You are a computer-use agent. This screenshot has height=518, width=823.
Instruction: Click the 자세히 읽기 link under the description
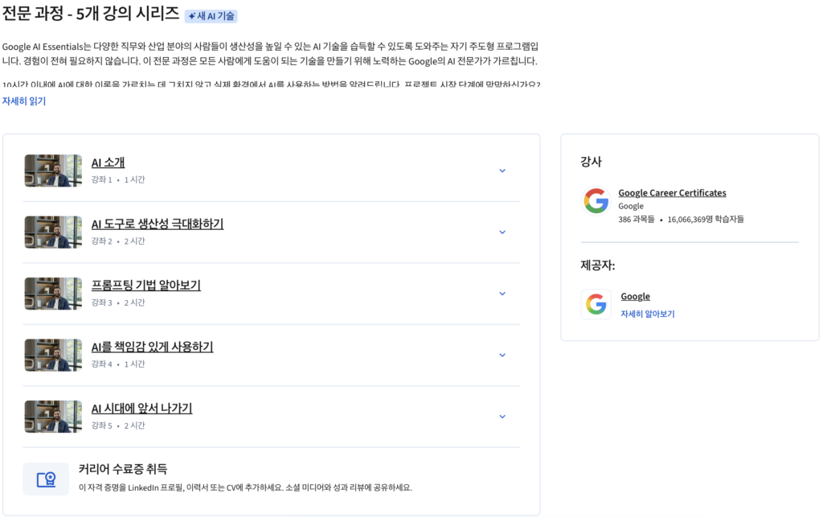click(x=24, y=101)
